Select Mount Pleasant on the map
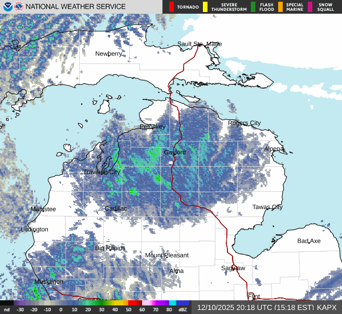Image resolution: width=342 pixels, height=314 pixels. click(166, 255)
